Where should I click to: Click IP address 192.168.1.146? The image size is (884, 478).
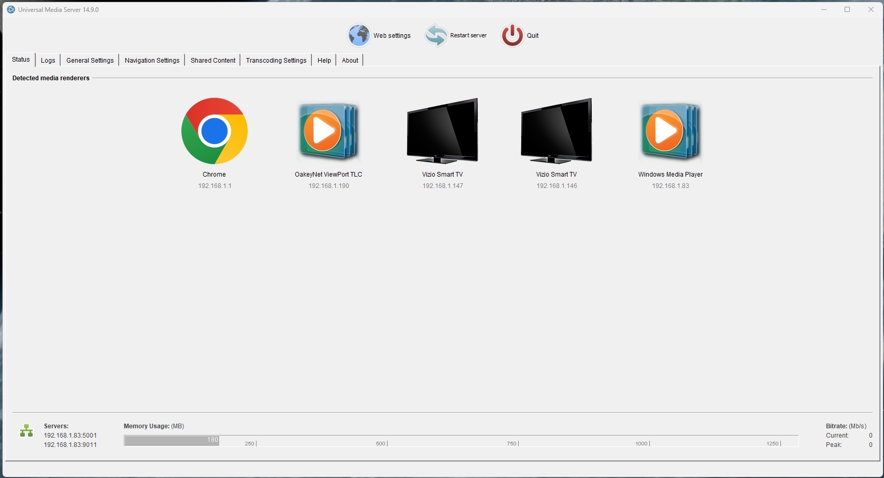coord(557,186)
